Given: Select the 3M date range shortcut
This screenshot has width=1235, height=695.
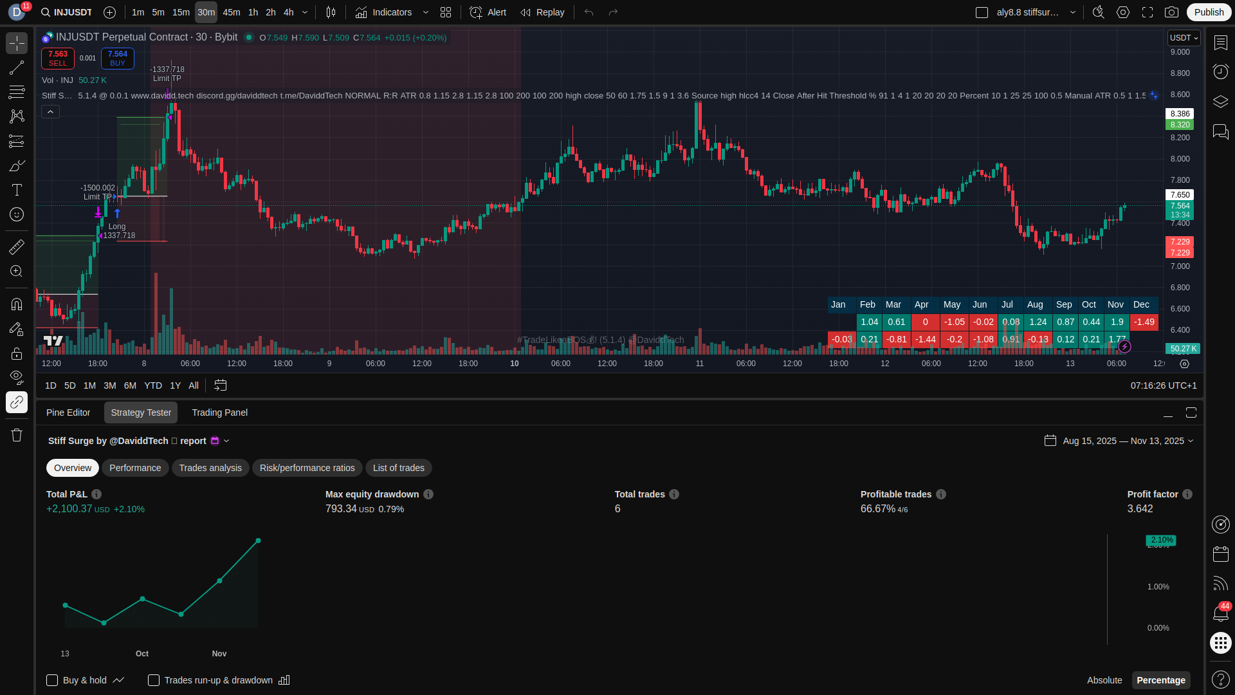Looking at the screenshot, I should pos(110,385).
